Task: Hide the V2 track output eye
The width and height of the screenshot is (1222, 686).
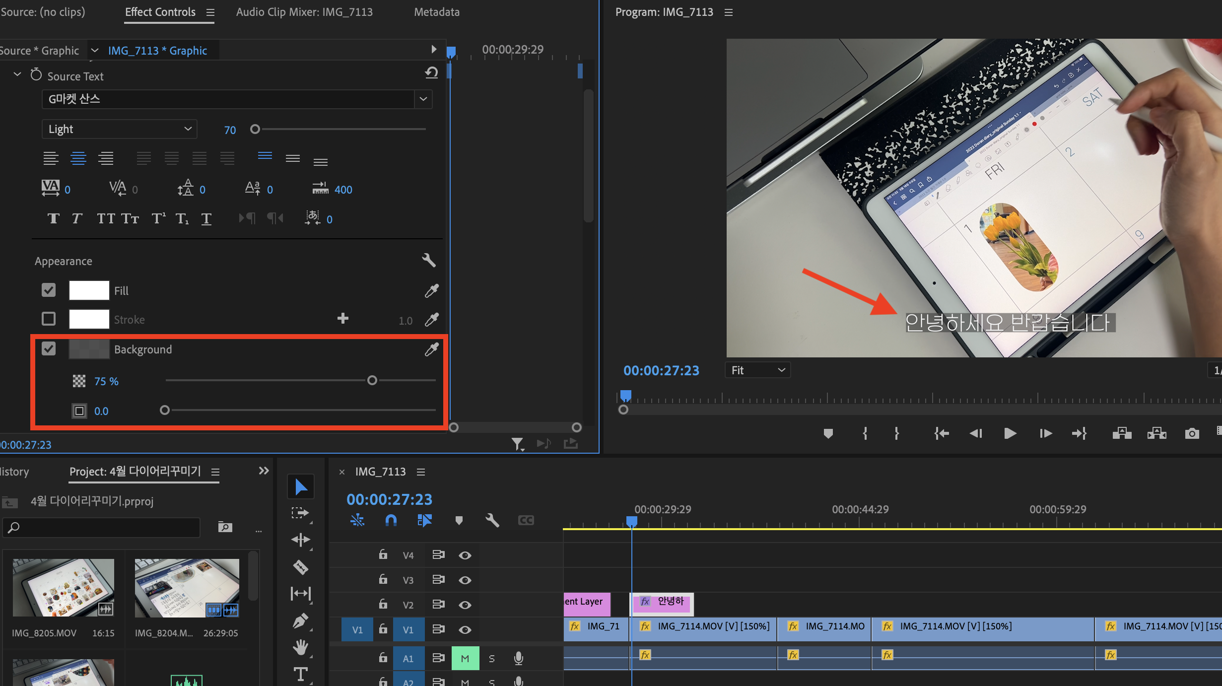Action: tap(465, 605)
